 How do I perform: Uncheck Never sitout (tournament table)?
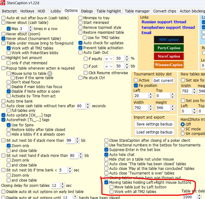point(4,39)
